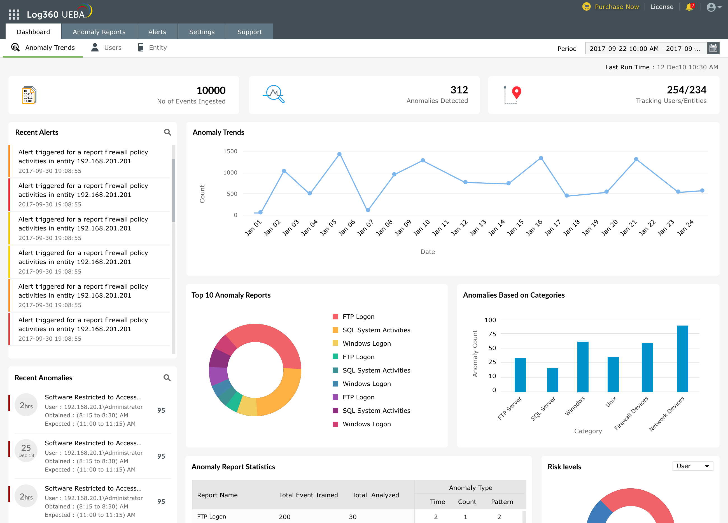Open the app launcher grid icon
The width and height of the screenshot is (728, 523).
click(13, 15)
